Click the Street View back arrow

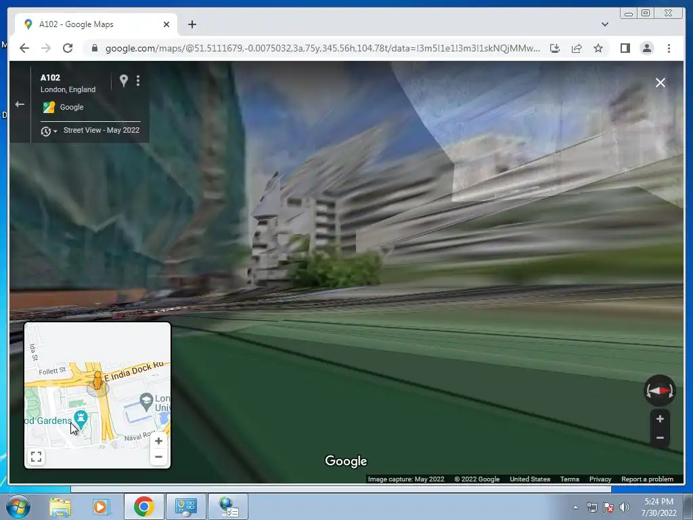(x=20, y=104)
